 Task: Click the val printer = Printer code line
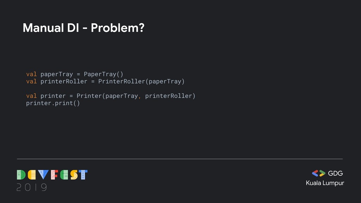point(111,96)
